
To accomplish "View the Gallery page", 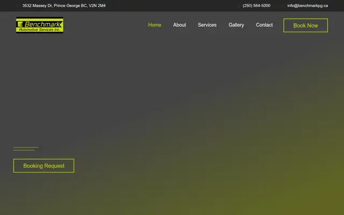I will pos(236,25).
